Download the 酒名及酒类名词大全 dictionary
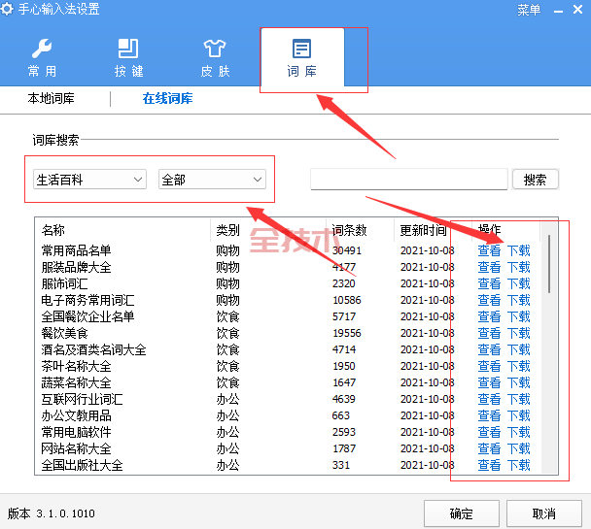Viewport: 591px width, 529px height. pyautogui.click(x=519, y=349)
